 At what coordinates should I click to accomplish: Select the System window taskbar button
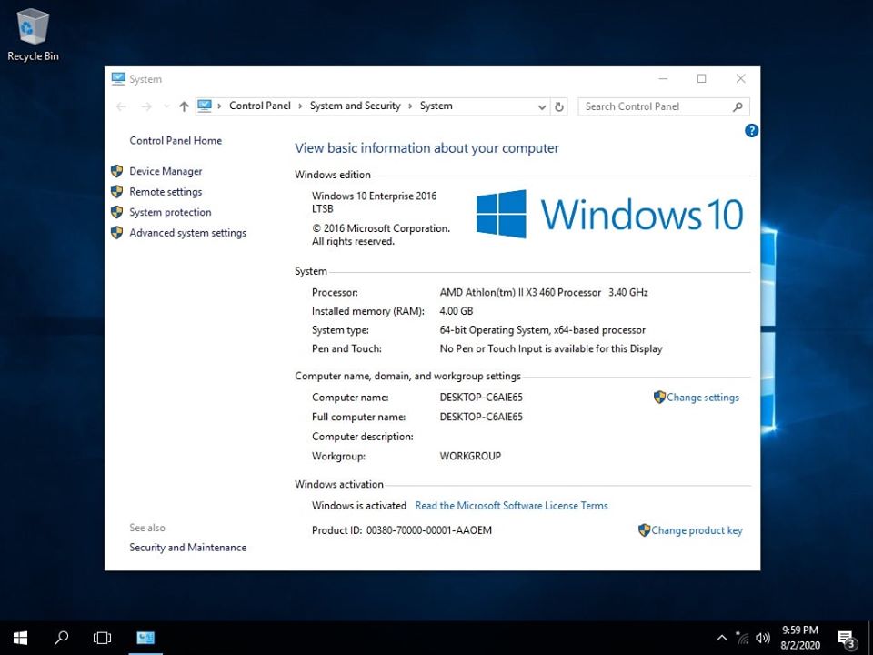click(x=145, y=638)
